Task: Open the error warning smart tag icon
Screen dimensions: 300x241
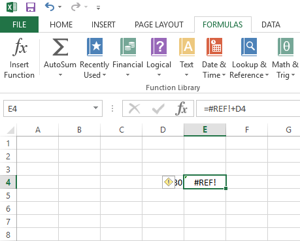Action: point(169,182)
